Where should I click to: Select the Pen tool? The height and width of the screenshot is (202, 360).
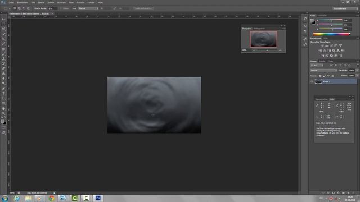[x=3, y=89]
